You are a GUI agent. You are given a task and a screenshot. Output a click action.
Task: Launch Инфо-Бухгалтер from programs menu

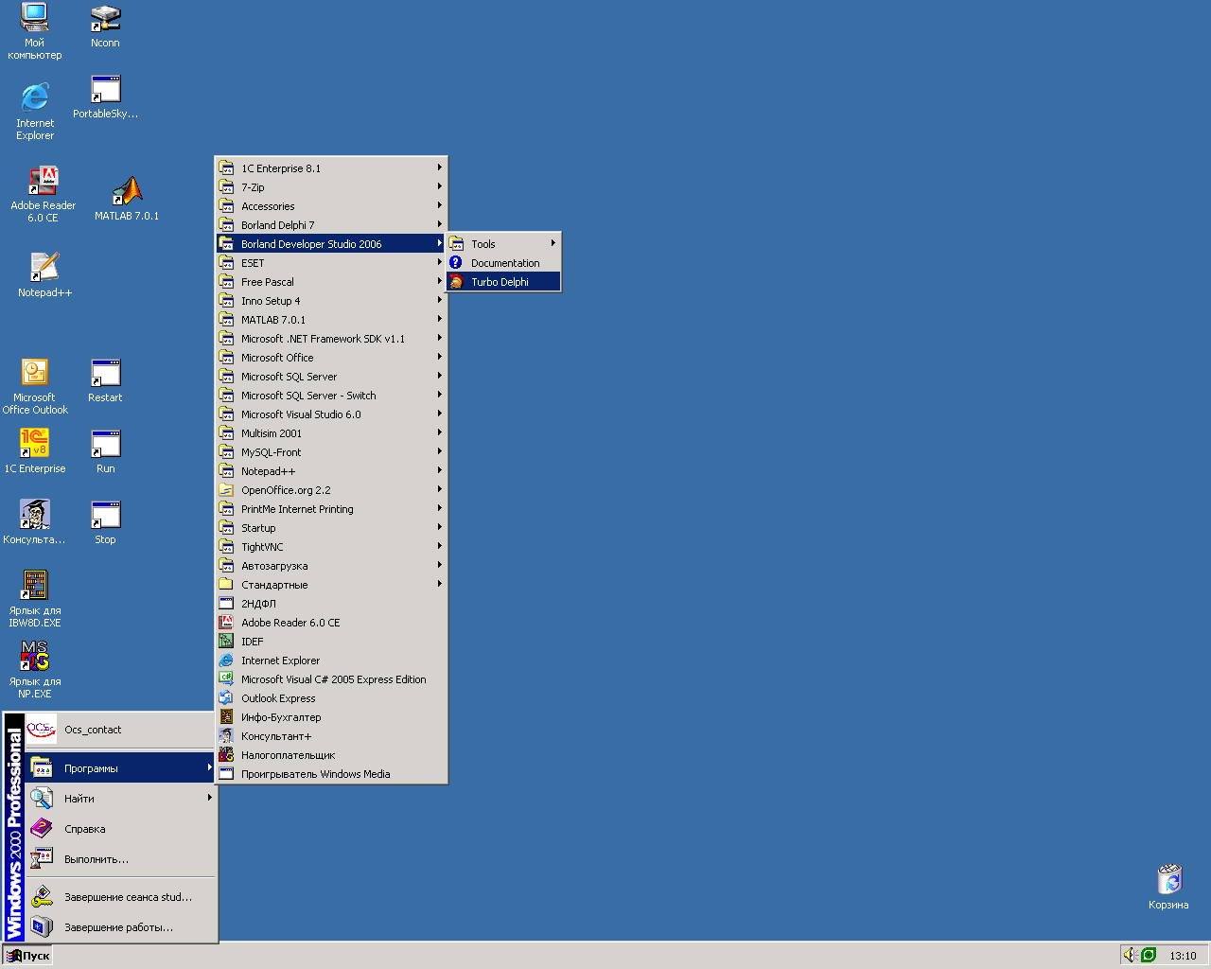point(331,717)
